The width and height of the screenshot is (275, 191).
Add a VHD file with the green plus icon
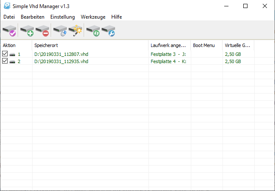27,30
